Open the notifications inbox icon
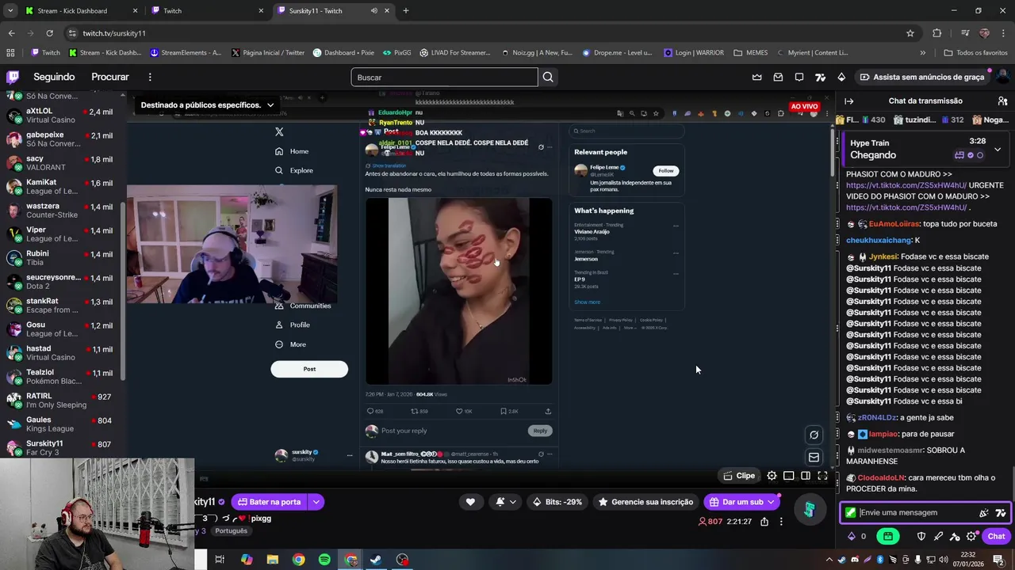Screen dimensions: 1015x570 point(778,77)
